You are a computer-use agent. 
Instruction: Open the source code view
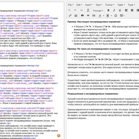81,10
